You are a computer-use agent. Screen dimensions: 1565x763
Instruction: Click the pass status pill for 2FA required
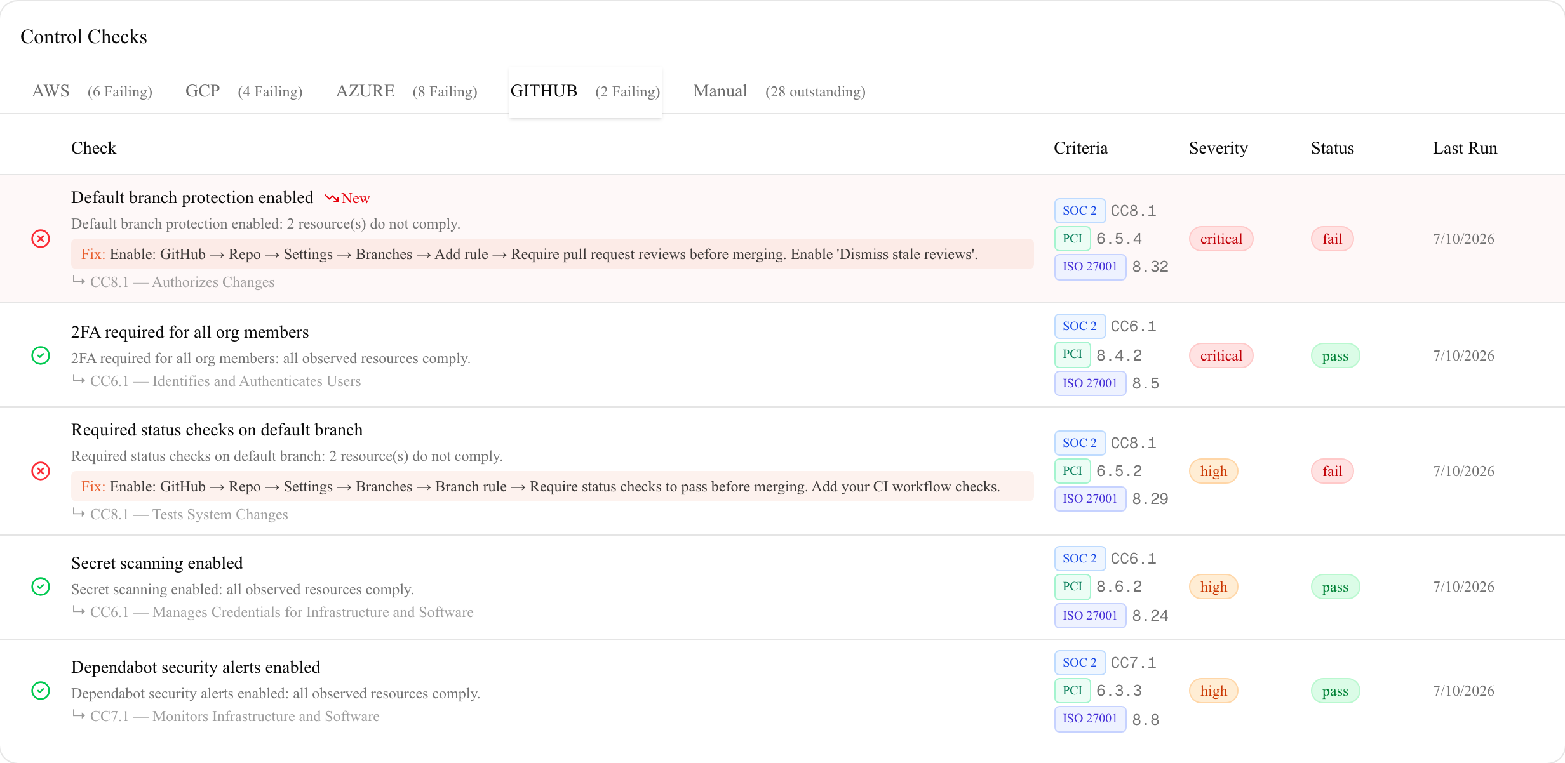click(1335, 355)
